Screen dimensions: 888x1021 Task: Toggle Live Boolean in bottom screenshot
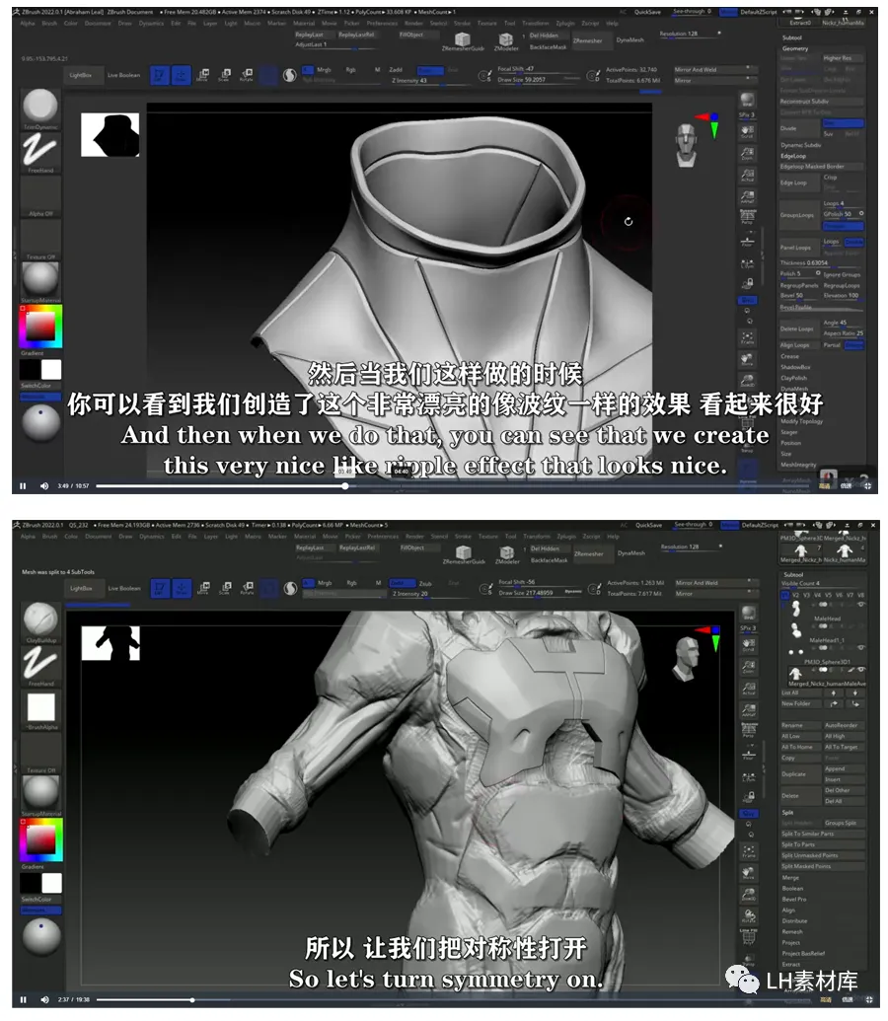pyautogui.click(x=123, y=589)
